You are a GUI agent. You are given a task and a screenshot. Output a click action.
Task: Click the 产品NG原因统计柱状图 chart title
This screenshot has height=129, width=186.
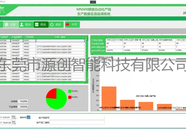(x=102, y=58)
